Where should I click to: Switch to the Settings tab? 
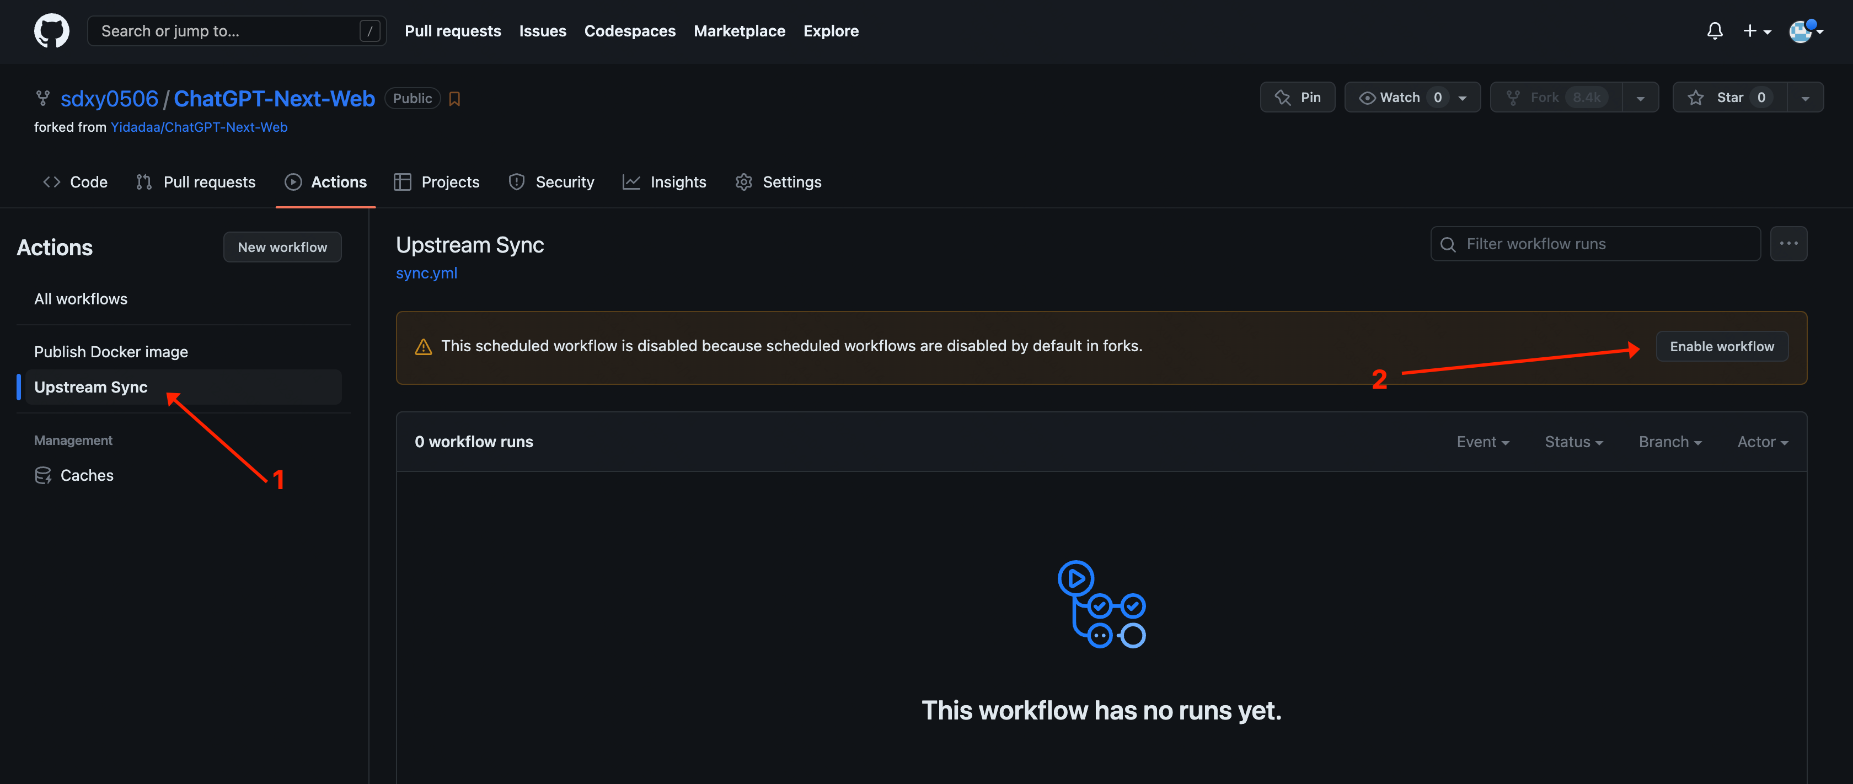778,182
